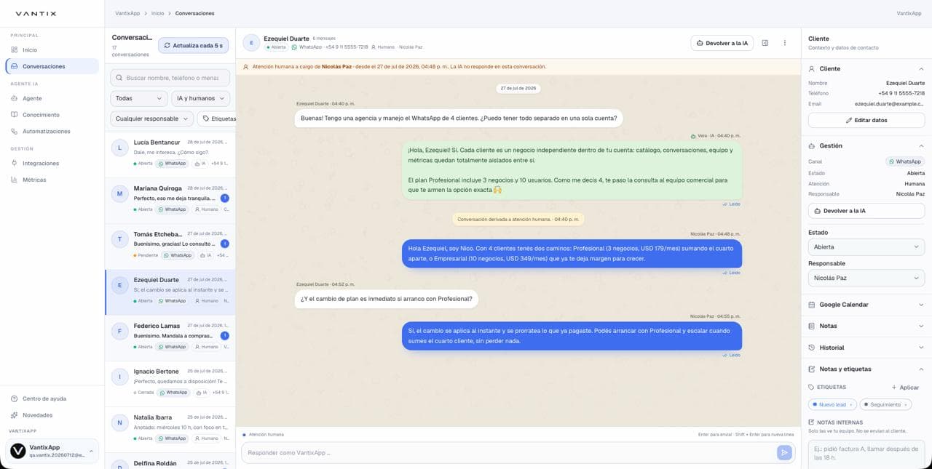
Task: Open the IA y humanos filter dropdown
Action: [201, 98]
